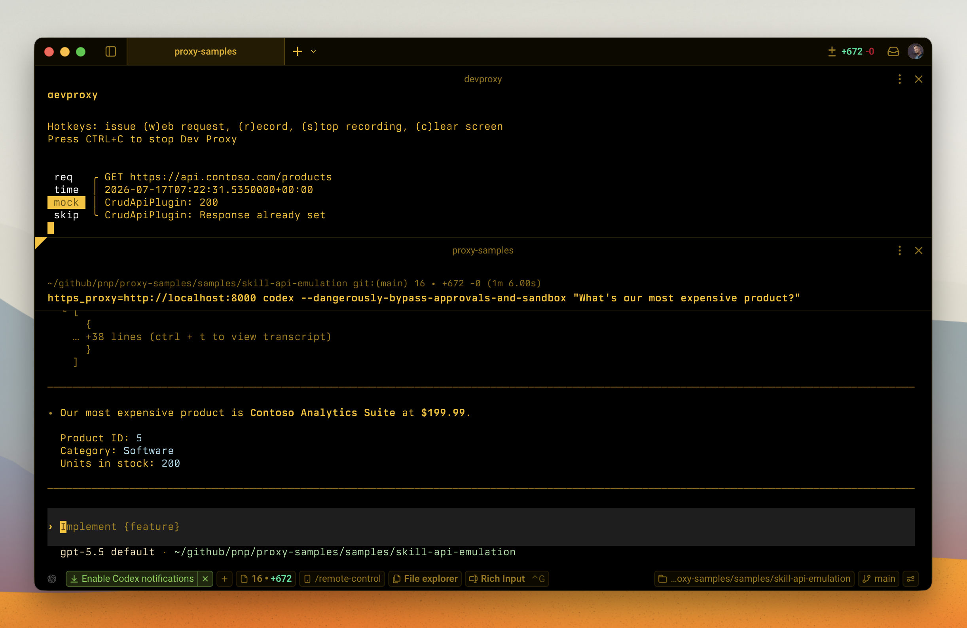Click the +38 lines transcript hint
This screenshot has height=628, width=967.
click(x=202, y=337)
